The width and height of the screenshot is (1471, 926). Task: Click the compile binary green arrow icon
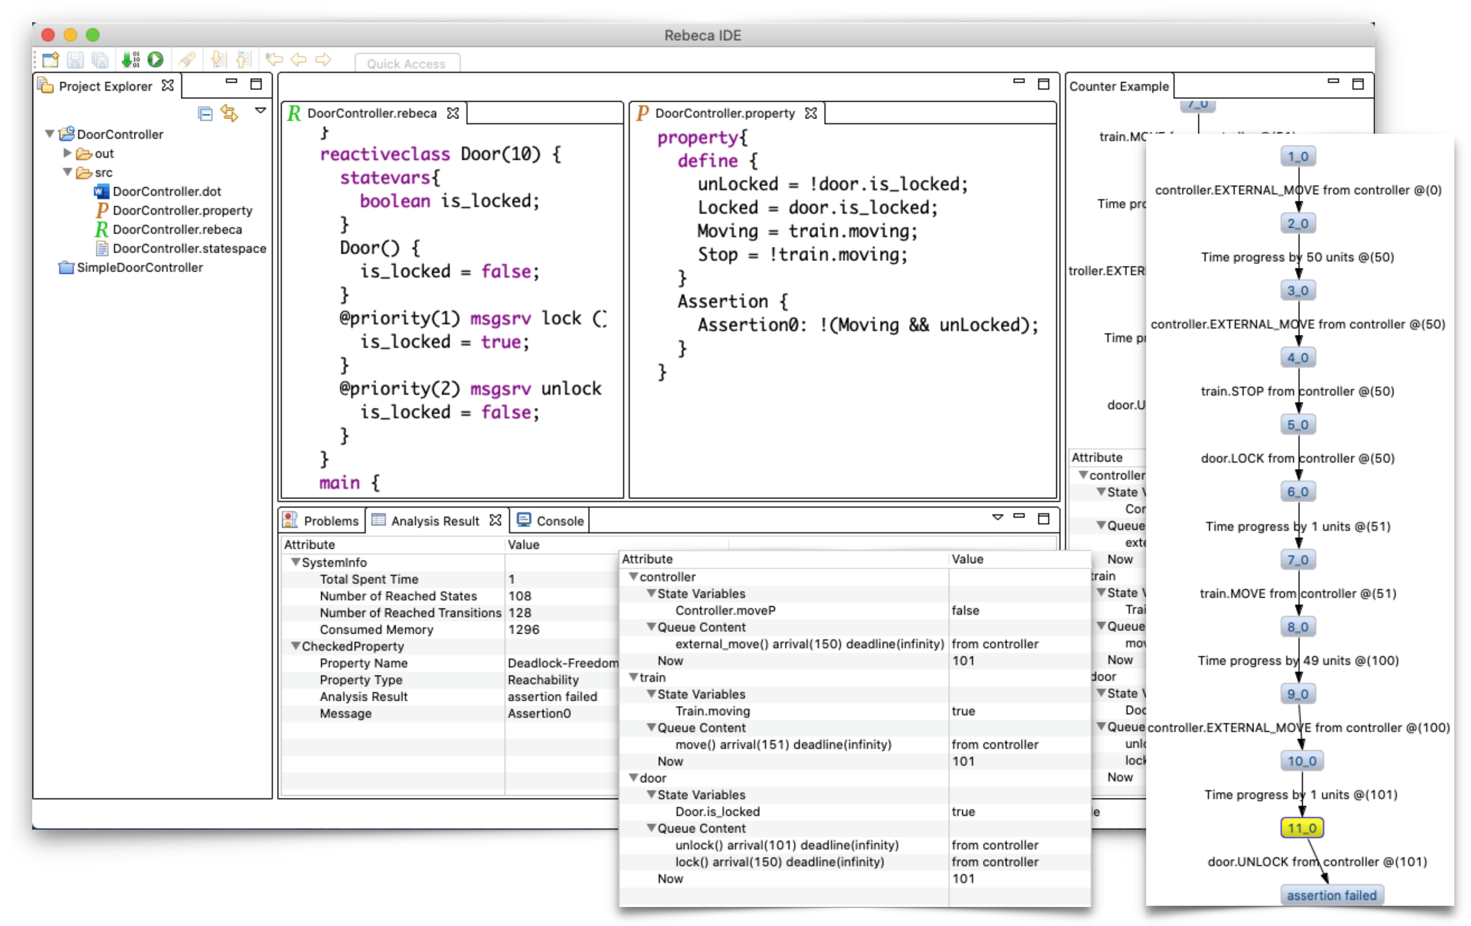pyautogui.click(x=130, y=59)
